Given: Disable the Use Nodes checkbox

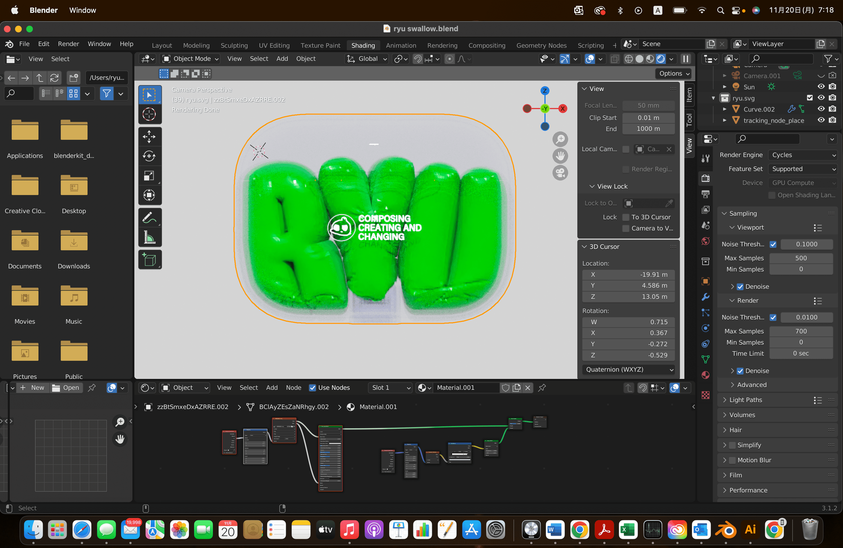Looking at the screenshot, I should pyautogui.click(x=312, y=388).
